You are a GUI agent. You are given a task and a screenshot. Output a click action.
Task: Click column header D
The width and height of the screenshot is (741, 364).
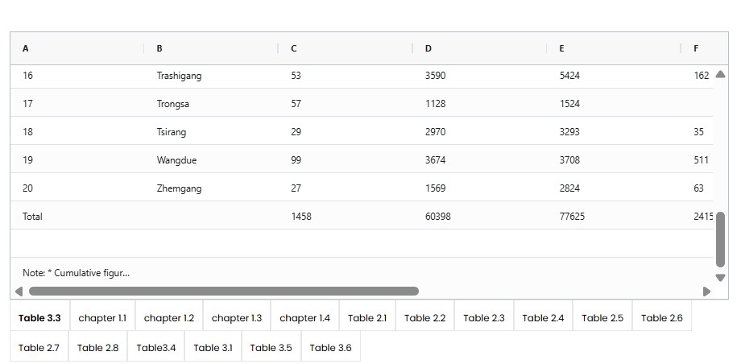point(428,48)
